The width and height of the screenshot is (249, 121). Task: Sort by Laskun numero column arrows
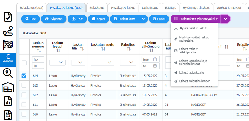(x=39, y=51)
